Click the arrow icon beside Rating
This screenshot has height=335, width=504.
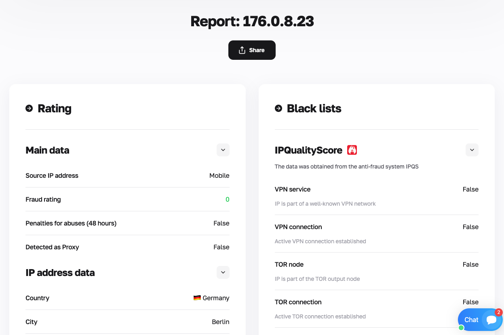pos(29,108)
